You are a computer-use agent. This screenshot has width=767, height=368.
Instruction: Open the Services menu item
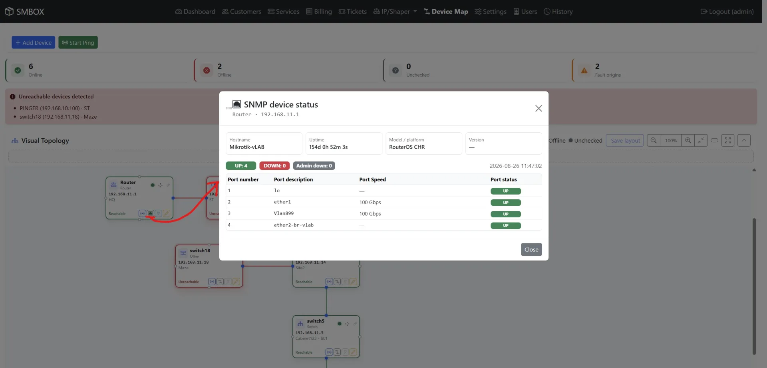[x=284, y=12]
